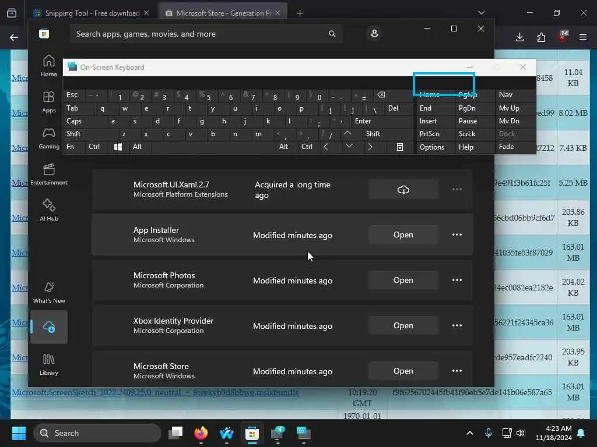Click the taskbar Search box
The height and width of the screenshot is (447, 597).
point(97,433)
